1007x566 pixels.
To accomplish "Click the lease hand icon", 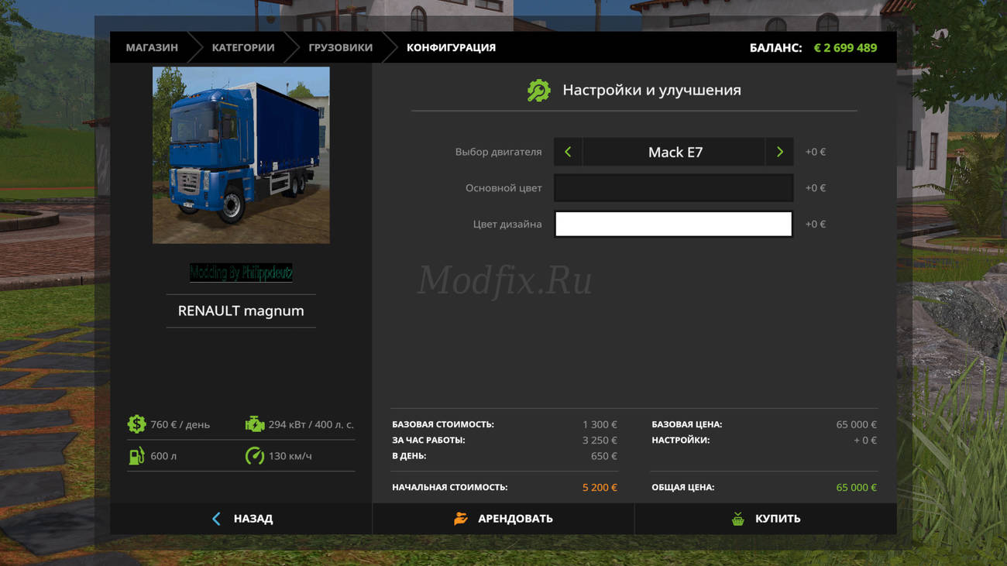I will click(461, 519).
